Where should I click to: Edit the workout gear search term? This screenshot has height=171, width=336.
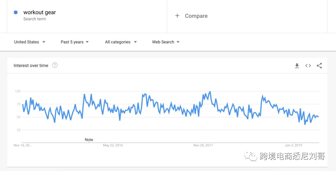[40, 12]
